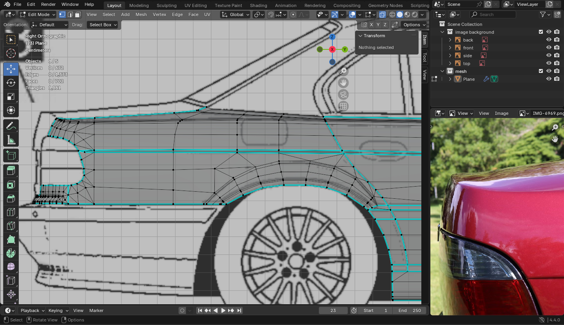The width and height of the screenshot is (564, 325).
Task: Enable edge select mode
Action: click(70, 15)
